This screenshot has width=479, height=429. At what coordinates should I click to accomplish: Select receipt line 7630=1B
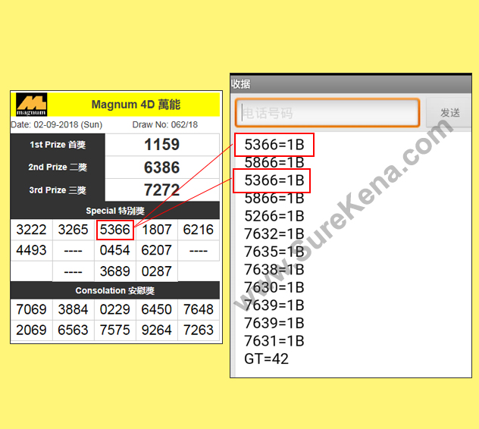click(x=274, y=287)
